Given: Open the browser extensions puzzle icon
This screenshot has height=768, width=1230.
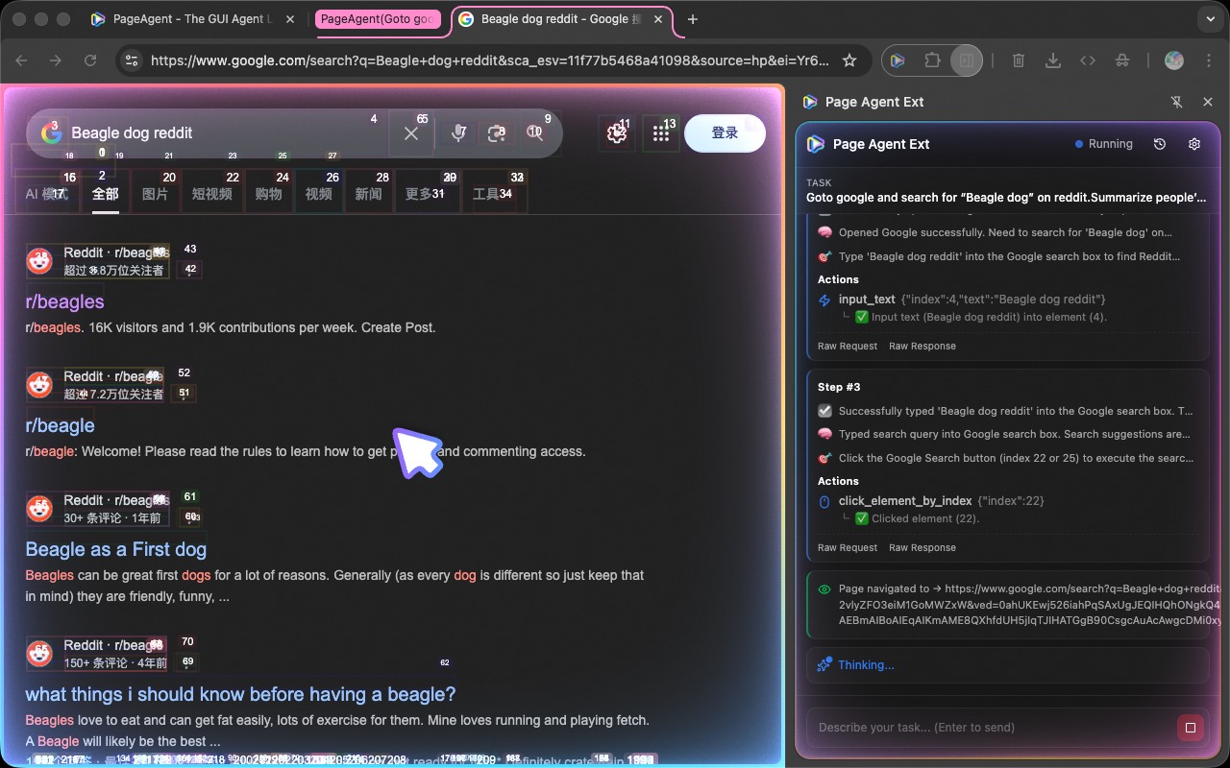Looking at the screenshot, I should (x=931, y=60).
